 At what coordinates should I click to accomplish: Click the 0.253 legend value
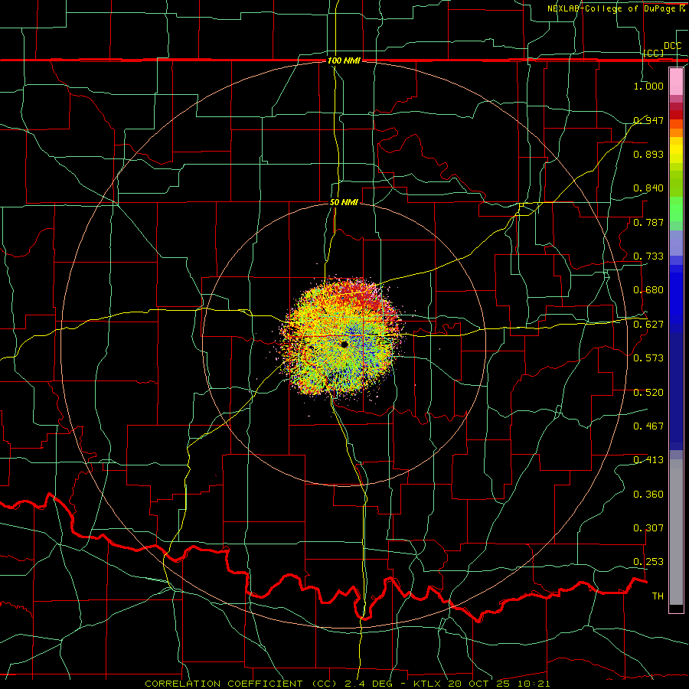pyautogui.click(x=648, y=562)
